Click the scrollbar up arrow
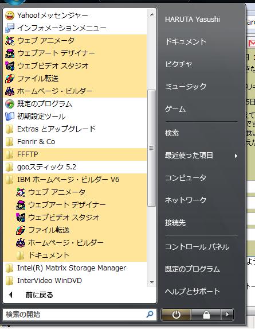Image resolution: width=255 pixels, height=329 pixels. (x=152, y=15)
